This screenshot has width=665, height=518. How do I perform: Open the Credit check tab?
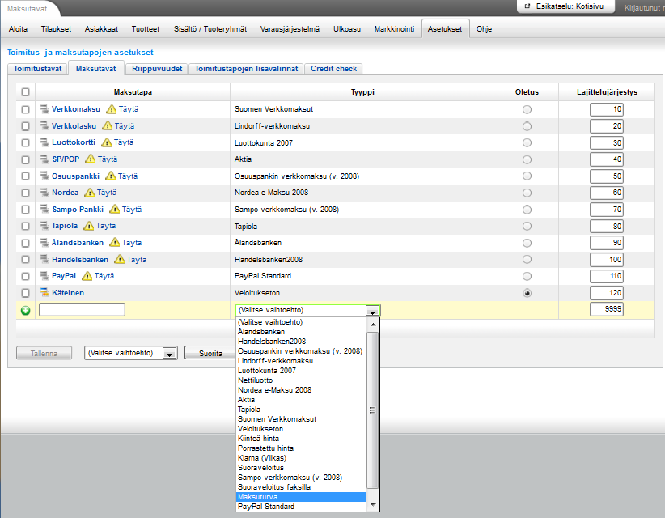pos(334,69)
